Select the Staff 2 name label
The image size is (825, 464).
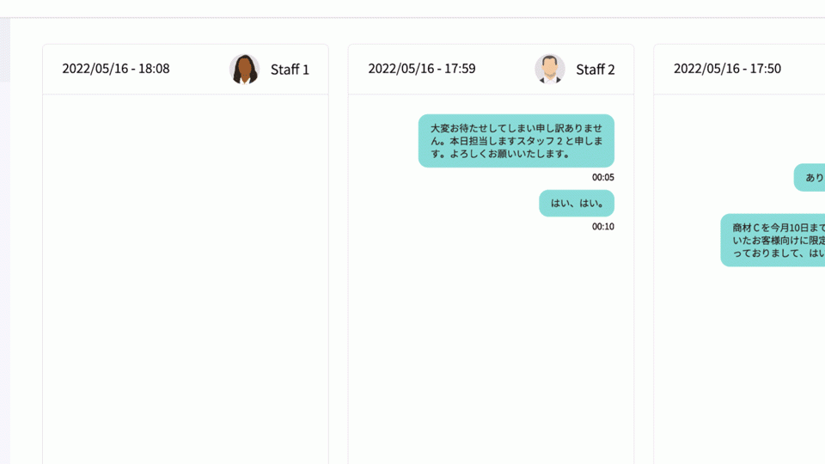tap(595, 70)
